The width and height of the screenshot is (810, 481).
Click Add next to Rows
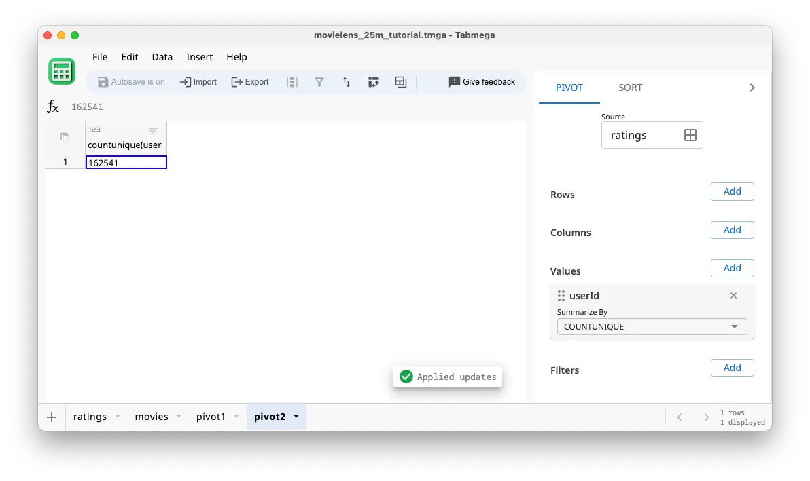(732, 191)
